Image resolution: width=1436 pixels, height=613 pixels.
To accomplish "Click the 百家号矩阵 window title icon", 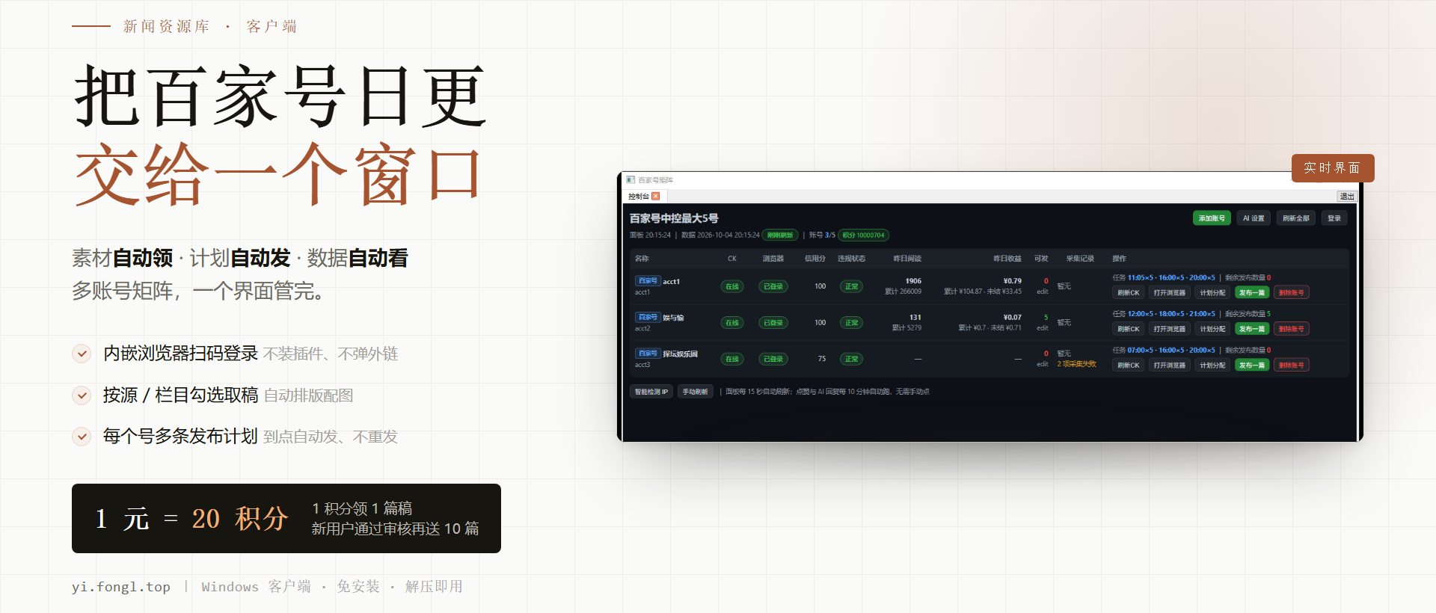I will 630,180.
